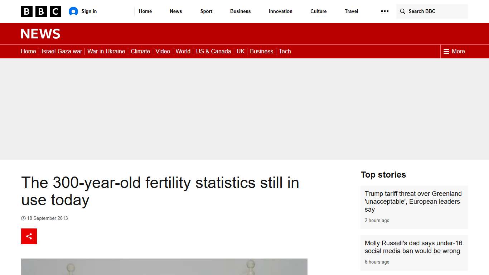The image size is (489, 275).
Task: Open the Culture menu item
Action: (x=318, y=11)
